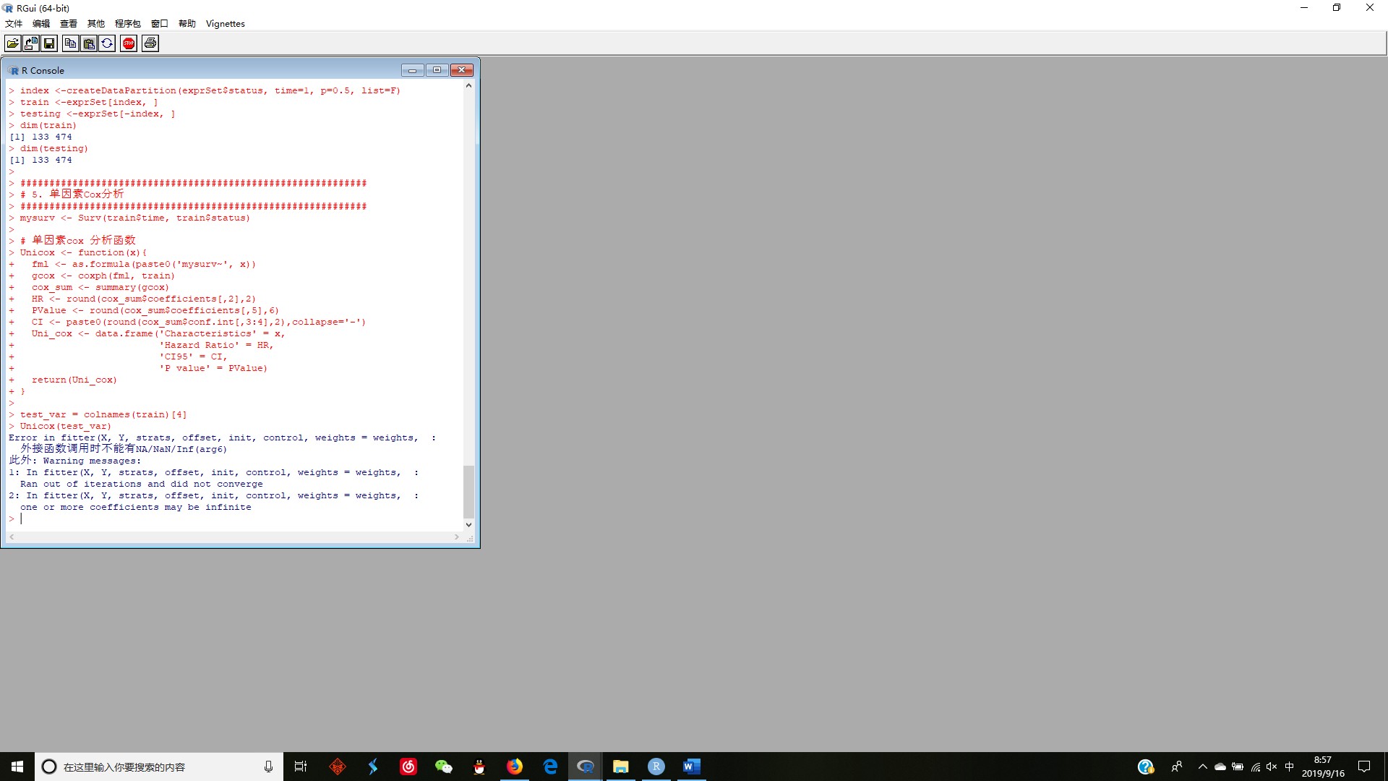Open Microsoft Word from the taskbar
Image resolution: width=1388 pixels, height=781 pixels.
pyautogui.click(x=692, y=767)
